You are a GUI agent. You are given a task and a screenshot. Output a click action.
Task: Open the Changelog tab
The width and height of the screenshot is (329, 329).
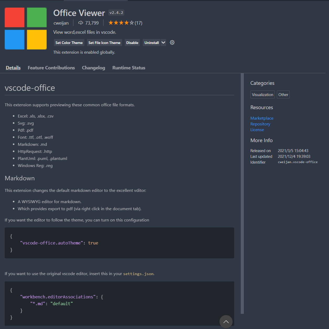(x=94, y=68)
